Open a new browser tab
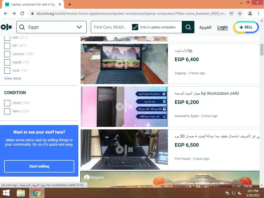Viewport: 264px width, 198px height. tap(70, 4)
